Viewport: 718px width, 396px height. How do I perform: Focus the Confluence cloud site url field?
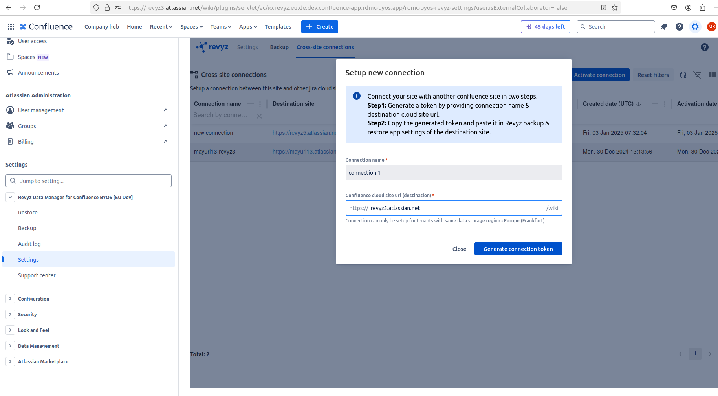click(x=454, y=208)
